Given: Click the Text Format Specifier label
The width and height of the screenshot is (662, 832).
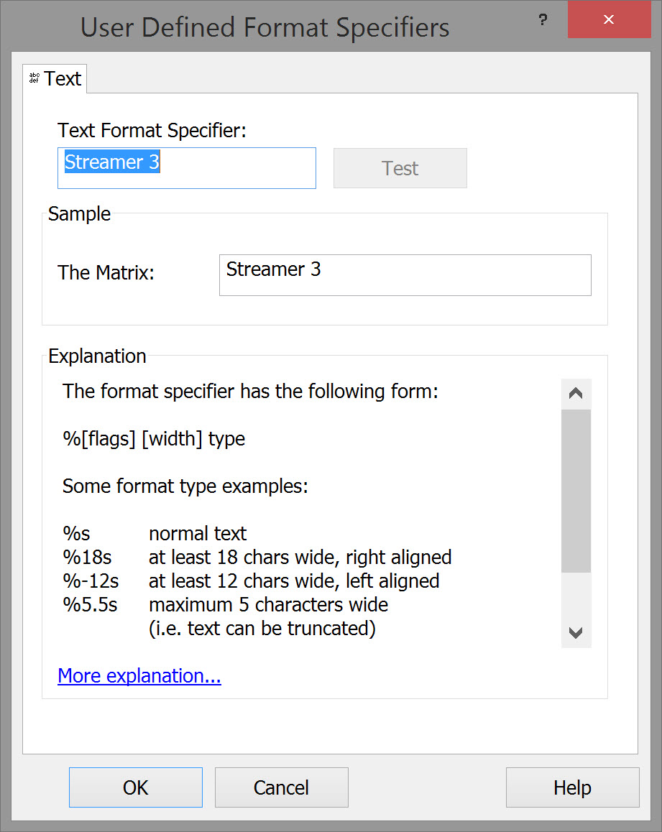Looking at the screenshot, I should pos(152,131).
